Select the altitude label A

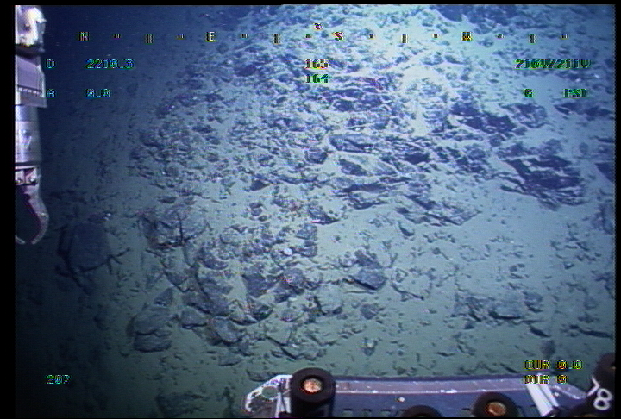[51, 93]
